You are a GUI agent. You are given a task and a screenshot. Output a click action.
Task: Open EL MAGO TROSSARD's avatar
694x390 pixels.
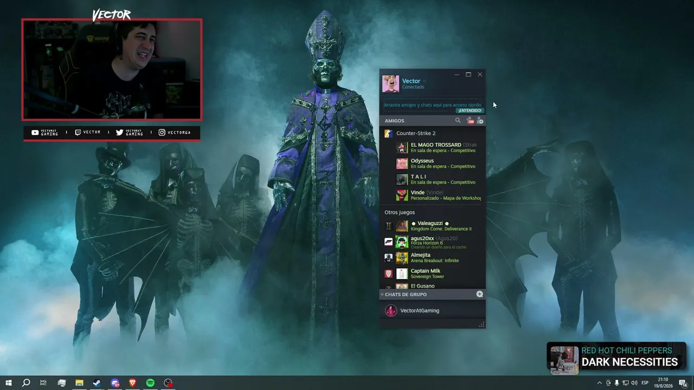click(x=402, y=147)
